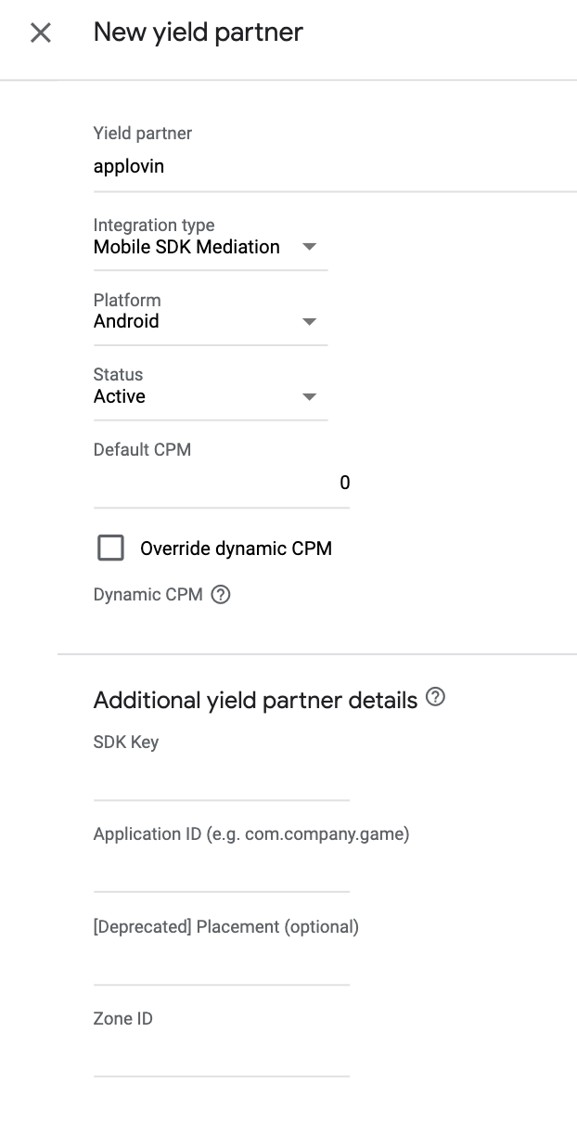The height and width of the screenshot is (1123, 577).
Task: Click the Status dropdown arrow
Action: coord(310,397)
